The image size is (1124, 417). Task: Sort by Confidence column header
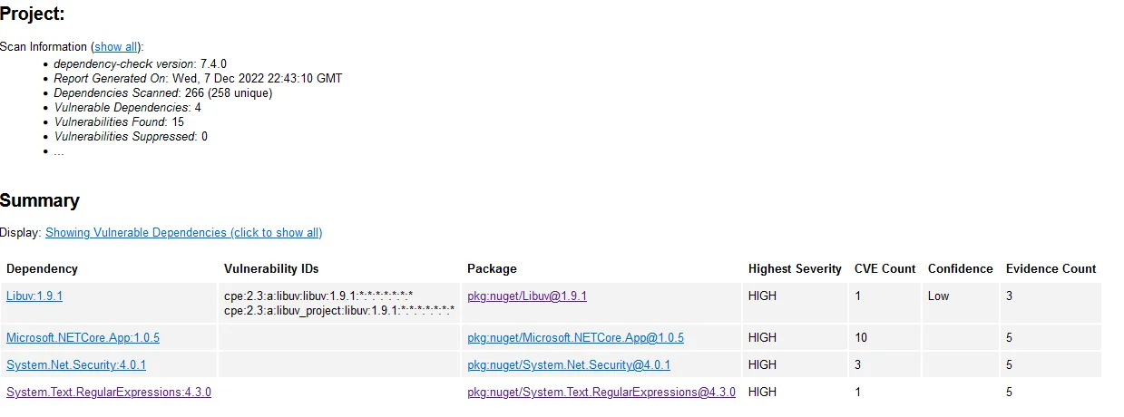click(960, 269)
